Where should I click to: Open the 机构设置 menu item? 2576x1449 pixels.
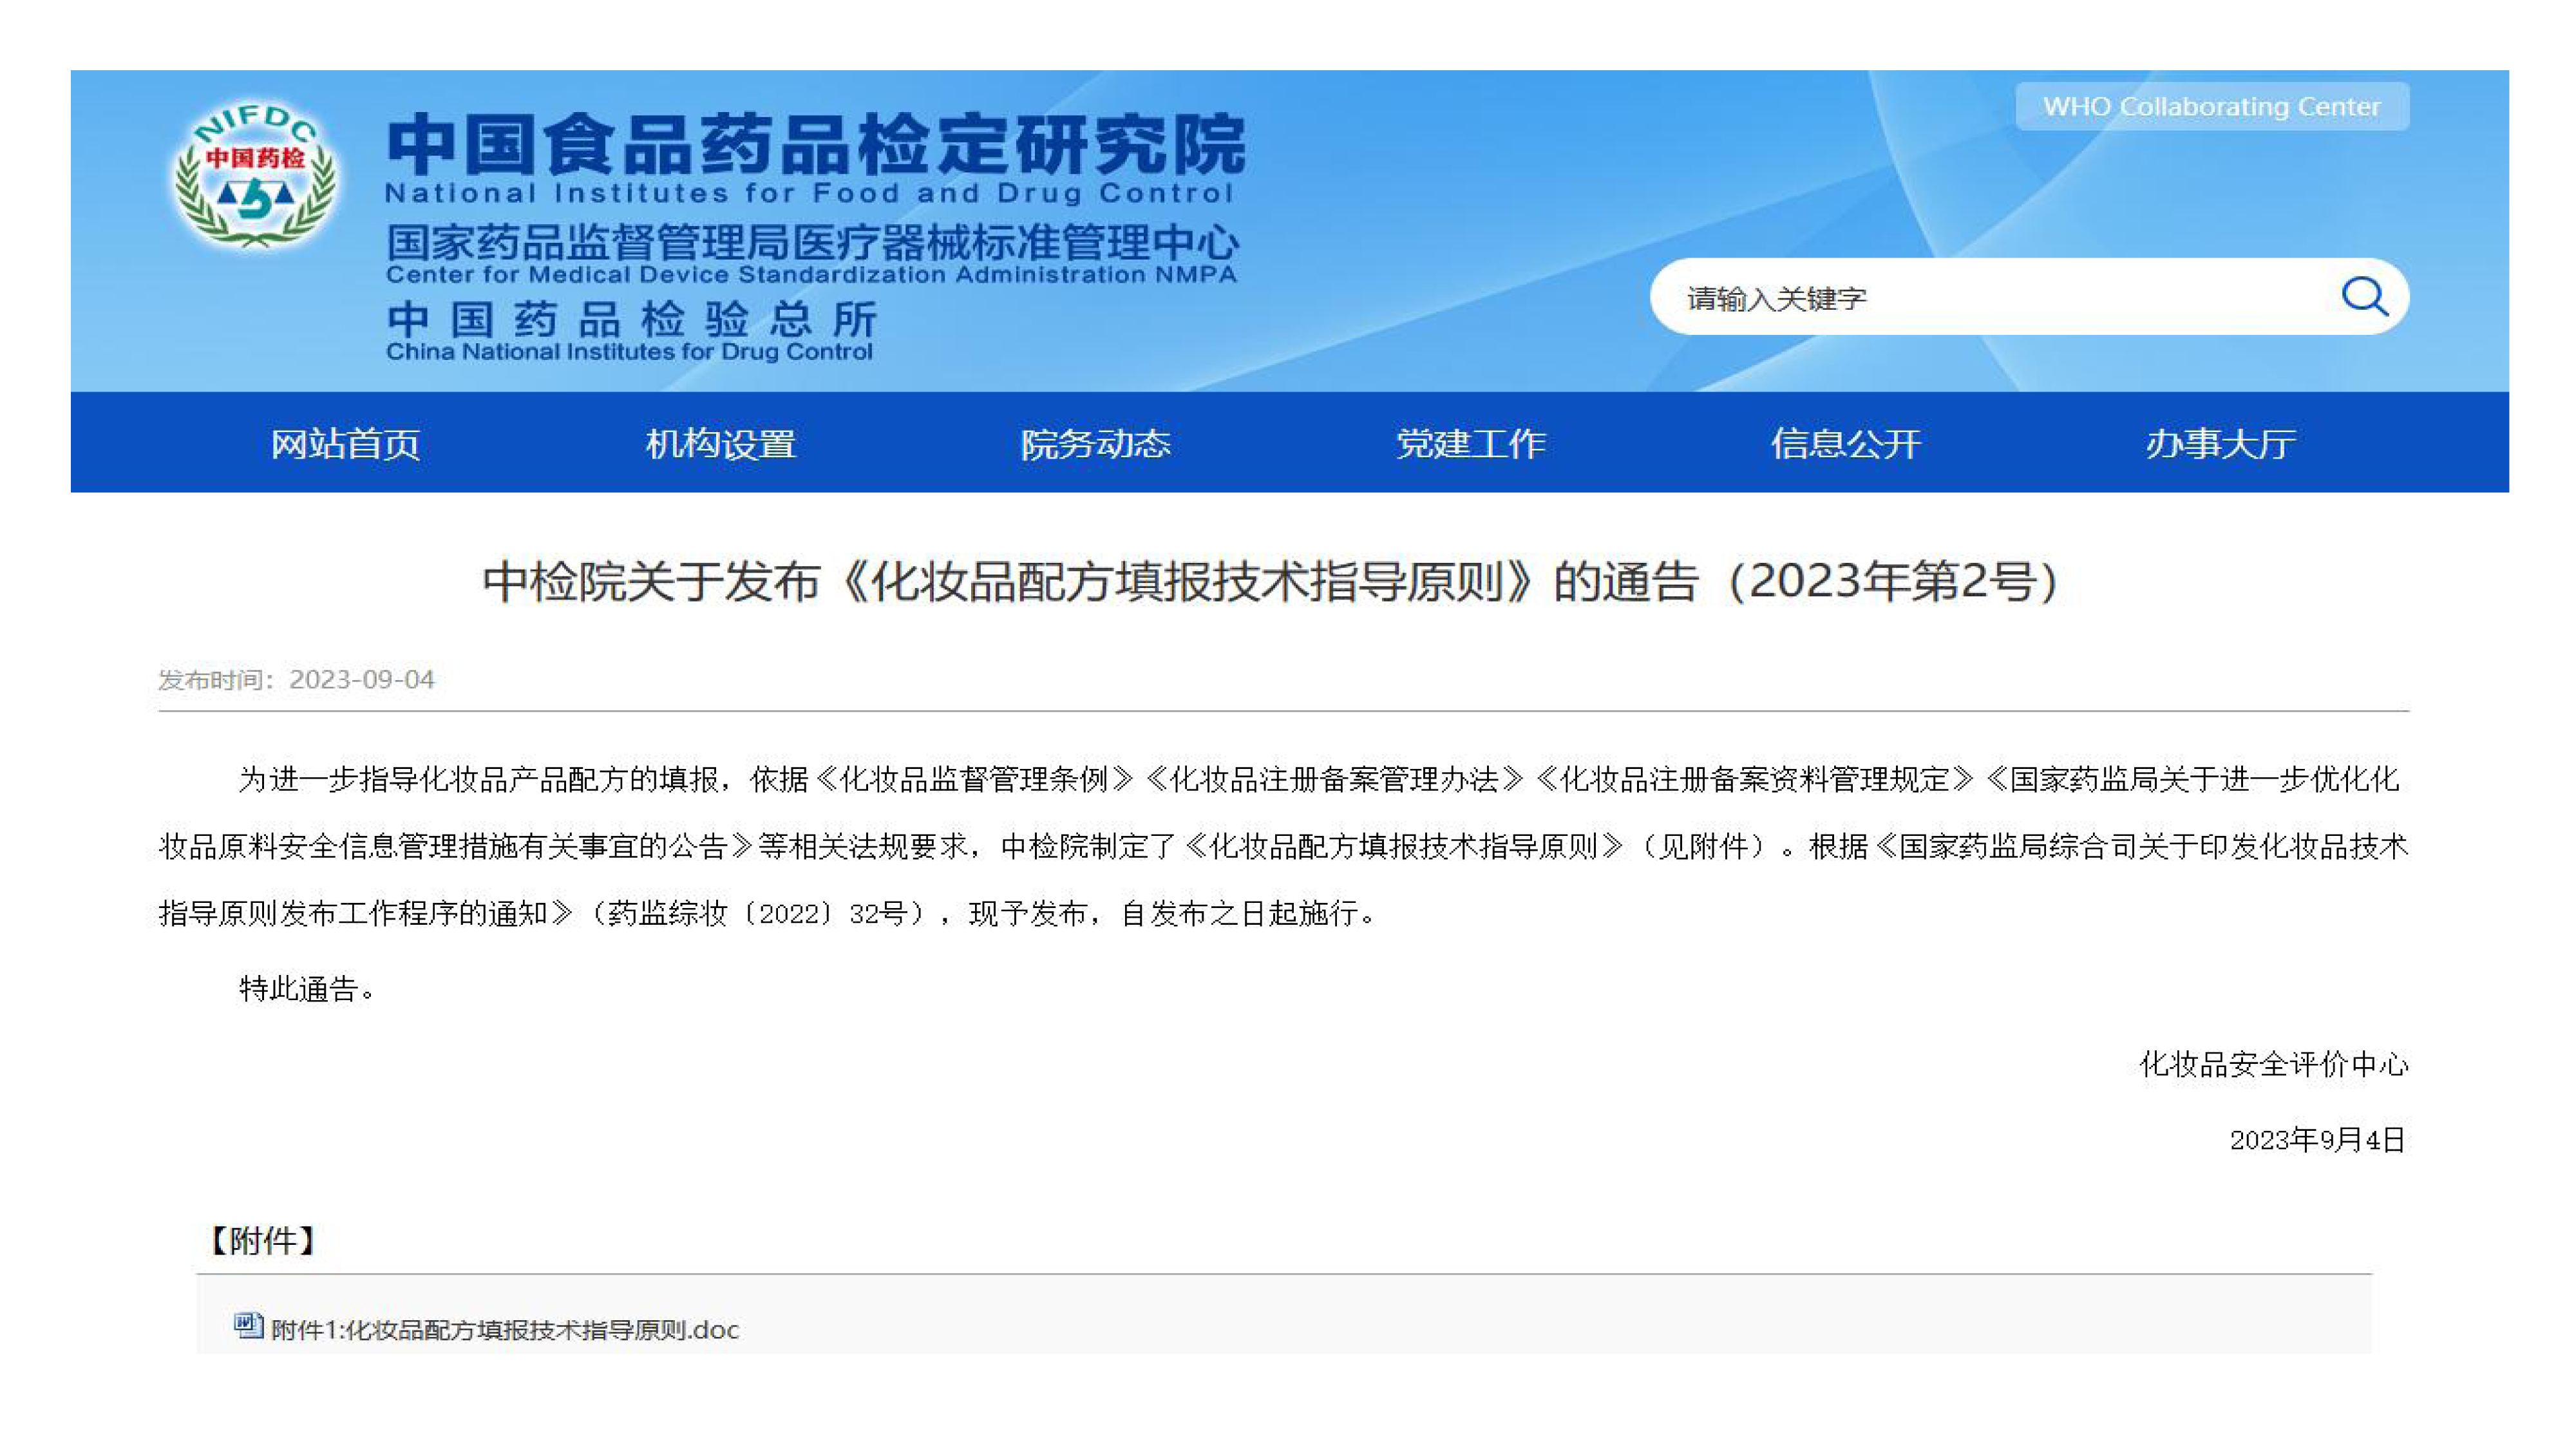click(x=720, y=443)
